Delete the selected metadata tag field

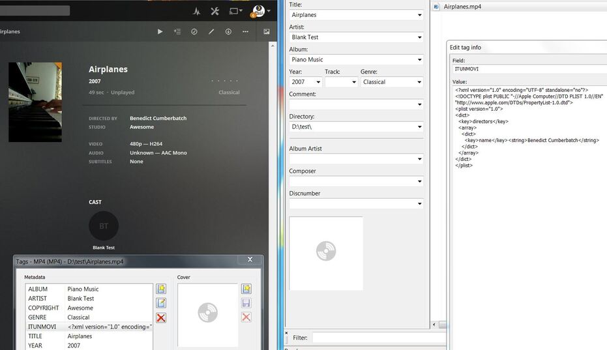click(161, 317)
